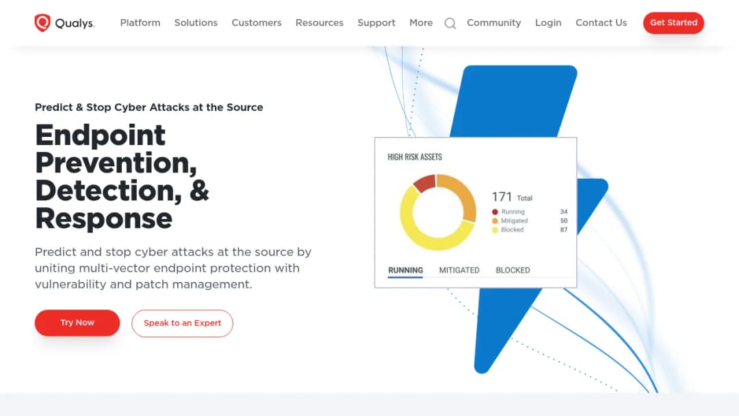Open the Customers menu

(x=257, y=23)
